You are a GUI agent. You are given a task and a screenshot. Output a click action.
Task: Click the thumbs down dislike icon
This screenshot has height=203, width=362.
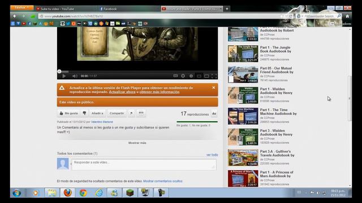[x=84, y=113]
